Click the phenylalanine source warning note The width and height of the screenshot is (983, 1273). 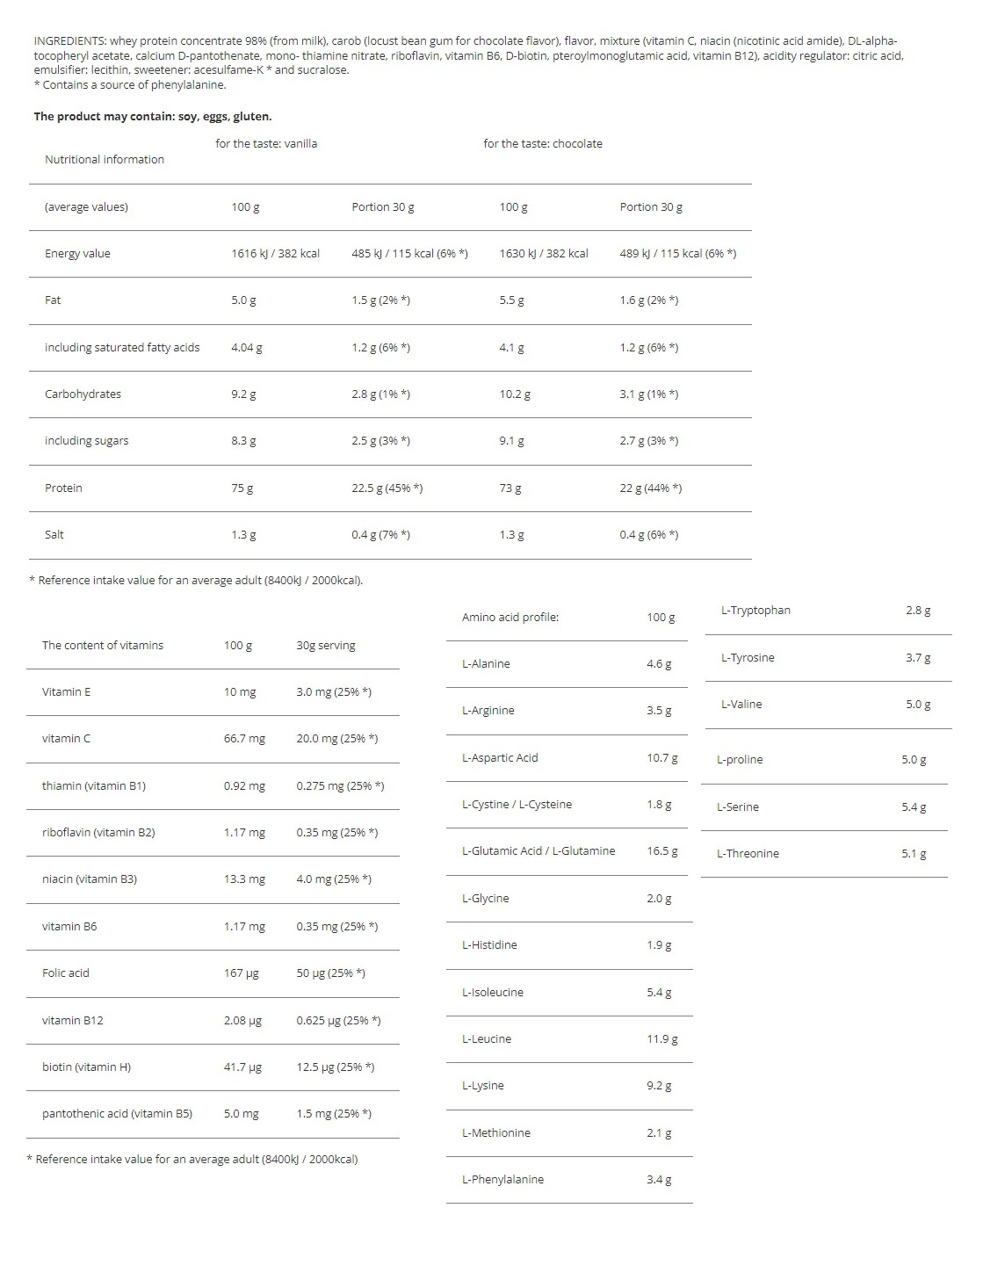130,85
